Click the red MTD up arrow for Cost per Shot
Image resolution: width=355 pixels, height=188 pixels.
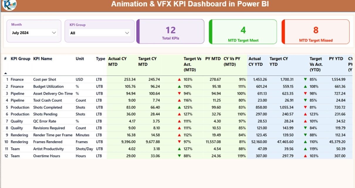coord(179,79)
